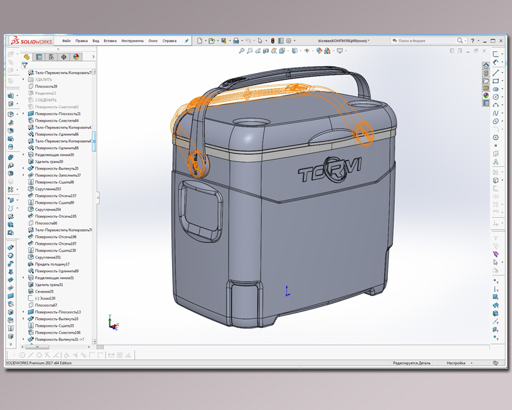Open the DimXpertManager crosshair tab
512x410 pixels.
[x=63, y=56]
